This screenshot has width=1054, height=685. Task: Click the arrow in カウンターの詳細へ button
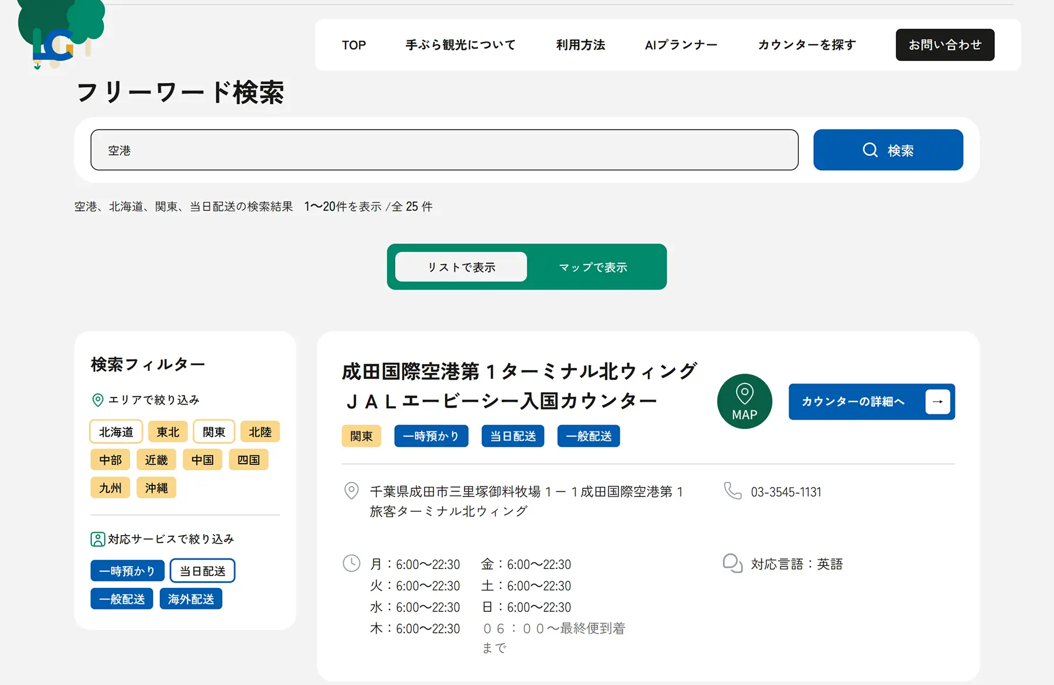click(x=937, y=402)
